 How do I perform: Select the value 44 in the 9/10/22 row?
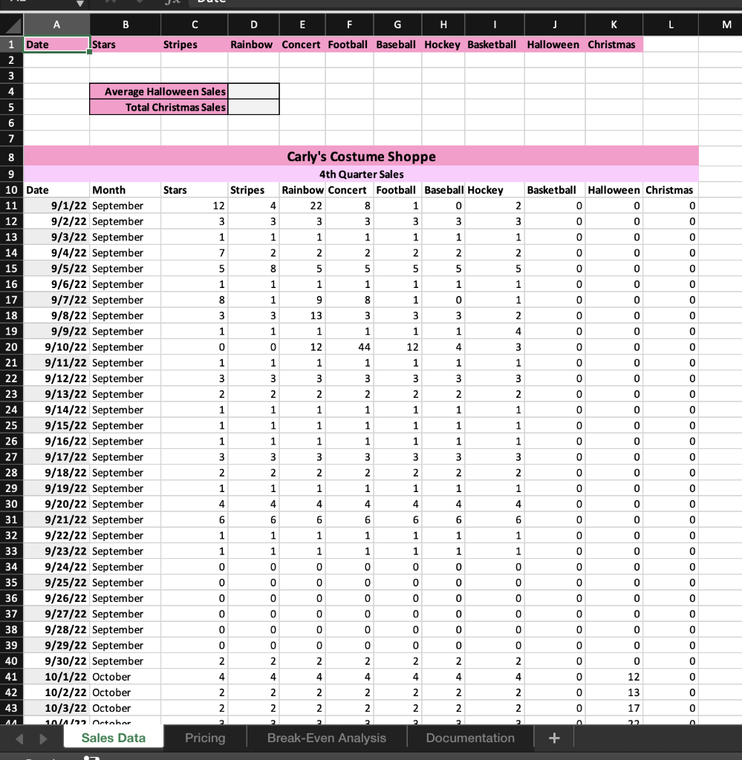tap(349, 347)
